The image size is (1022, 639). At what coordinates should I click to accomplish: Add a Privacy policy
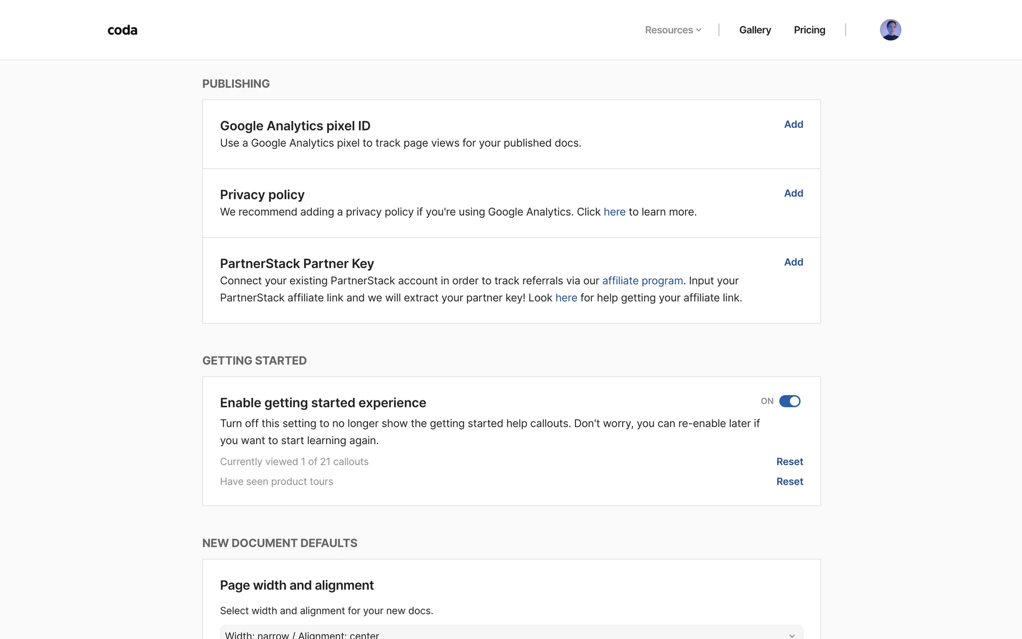[793, 193]
